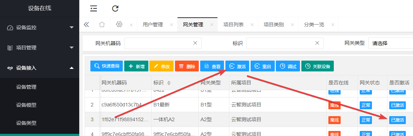Screen dimensions: 413x136
Task: Click the 设备在线 sidebar title
Action: (x=40, y=8)
